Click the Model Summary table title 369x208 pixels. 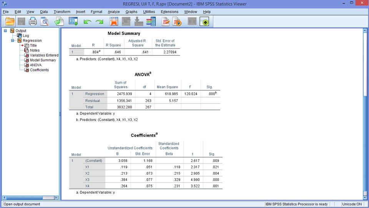tap(124, 33)
